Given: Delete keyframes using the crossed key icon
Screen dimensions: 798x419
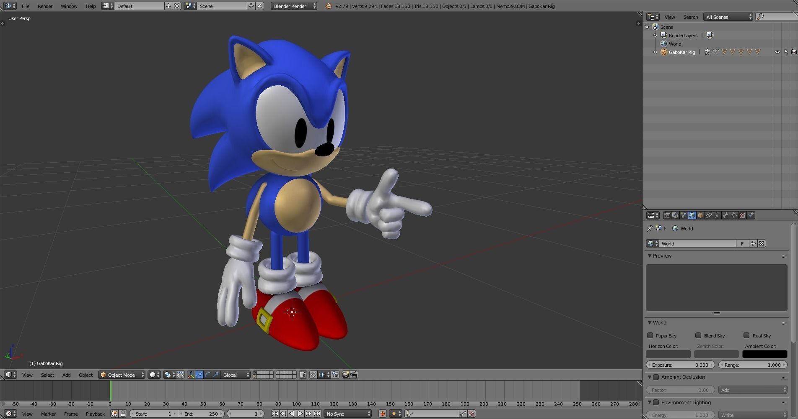Looking at the screenshot, I should [472, 414].
